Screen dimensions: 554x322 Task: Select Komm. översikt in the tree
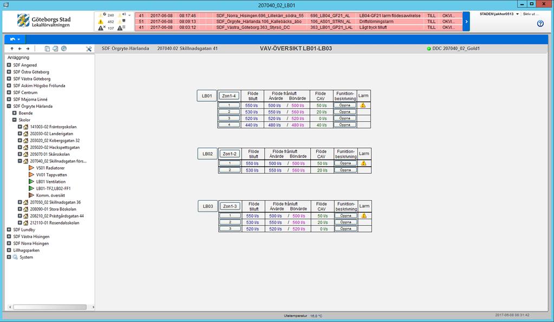(x=50, y=195)
